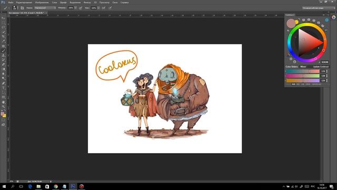Select the Dodge tool
This screenshot has height=190, width=337.
pyautogui.click(x=3, y=79)
